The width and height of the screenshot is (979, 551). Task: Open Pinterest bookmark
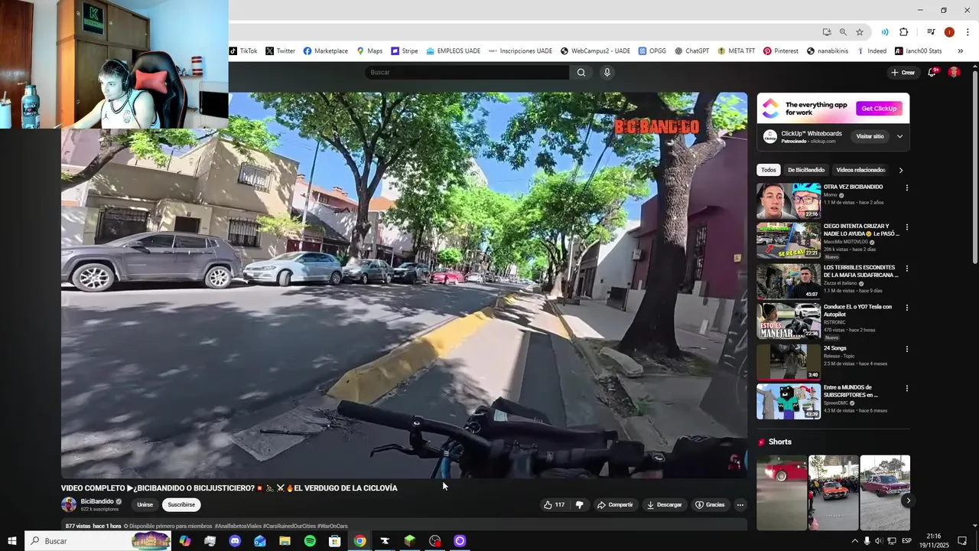tap(780, 51)
